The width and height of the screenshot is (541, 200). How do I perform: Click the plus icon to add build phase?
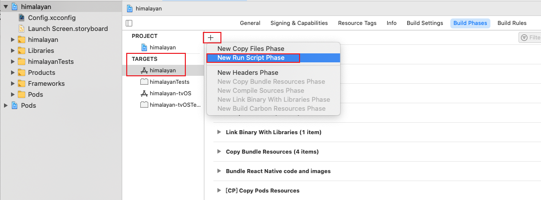click(211, 37)
